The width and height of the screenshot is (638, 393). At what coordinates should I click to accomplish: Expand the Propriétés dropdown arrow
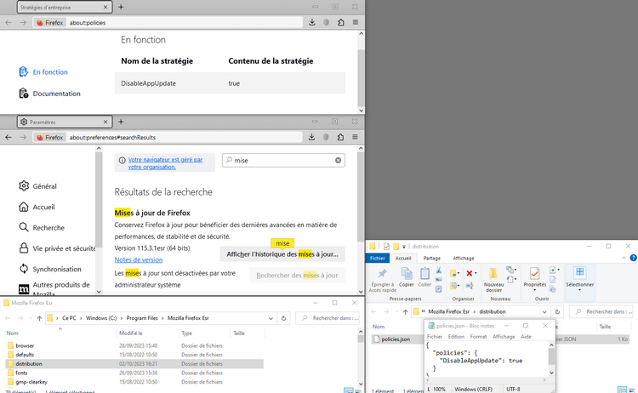click(535, 290)
